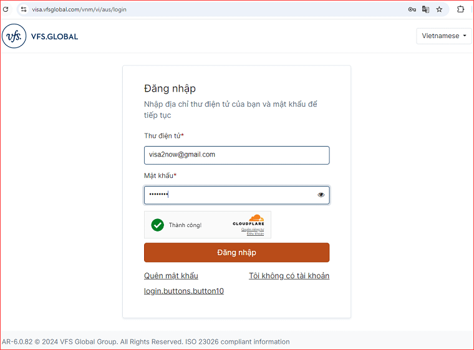This screenshot has width=474, height=350.
Task: Open the saved passwords key icon
Action: pos(412,9)
